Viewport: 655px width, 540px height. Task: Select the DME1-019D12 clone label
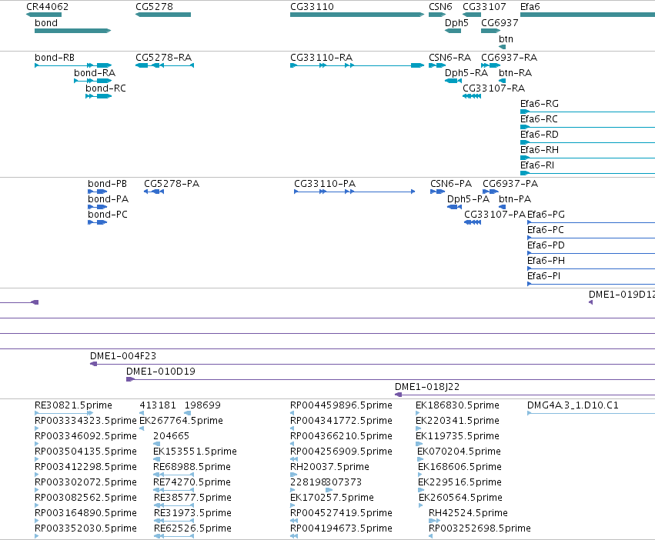click(622, 295)
